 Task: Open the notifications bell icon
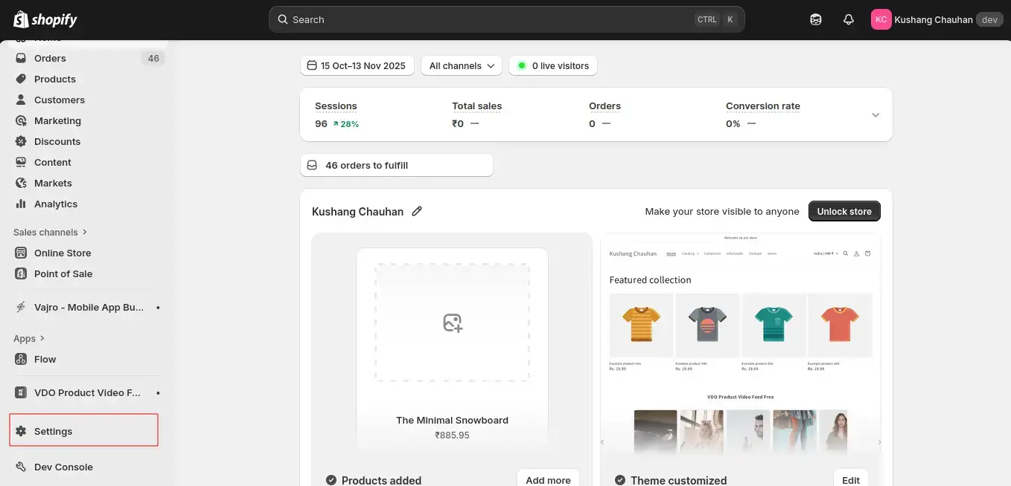[x=848, y=20]
